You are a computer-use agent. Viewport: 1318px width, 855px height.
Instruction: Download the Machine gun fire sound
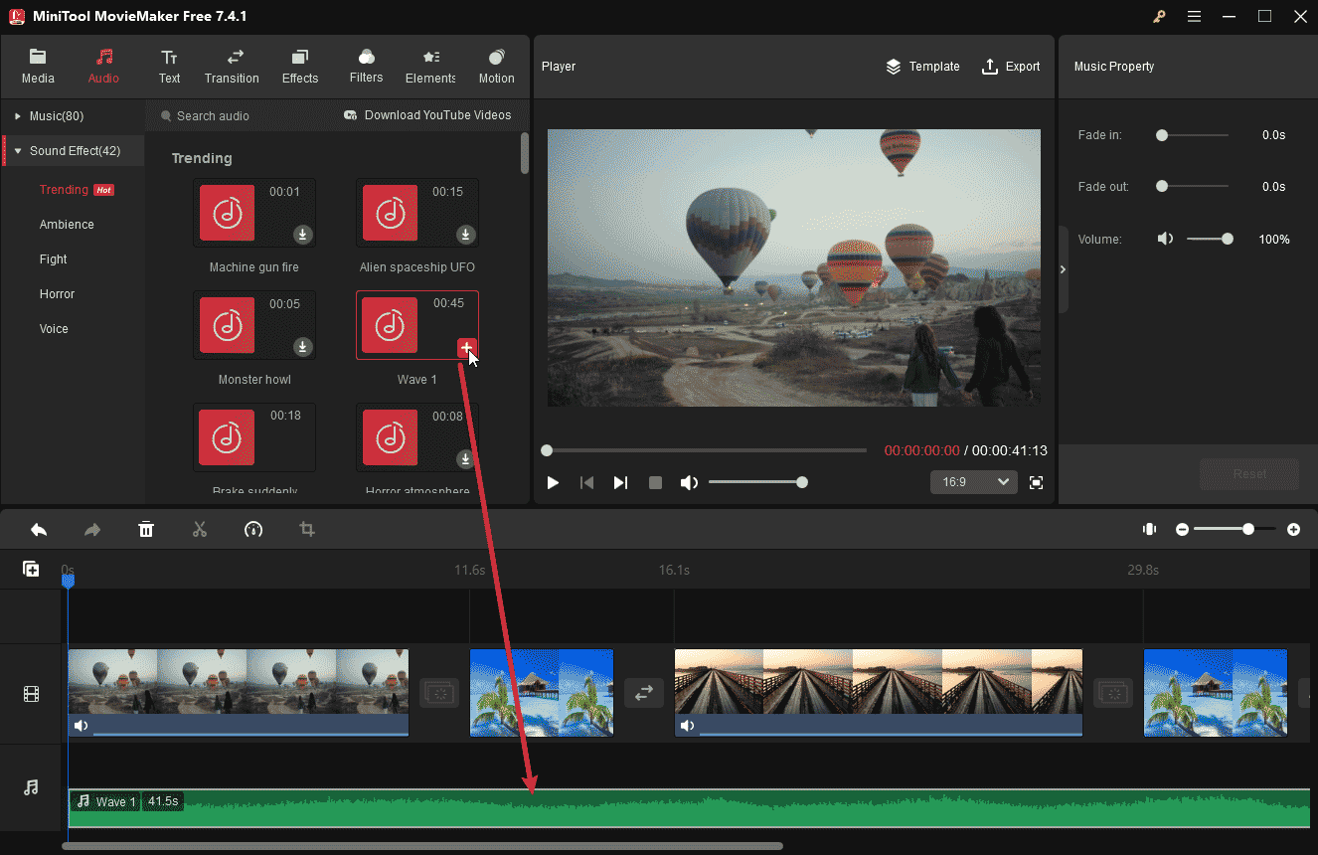pos(303,235)
